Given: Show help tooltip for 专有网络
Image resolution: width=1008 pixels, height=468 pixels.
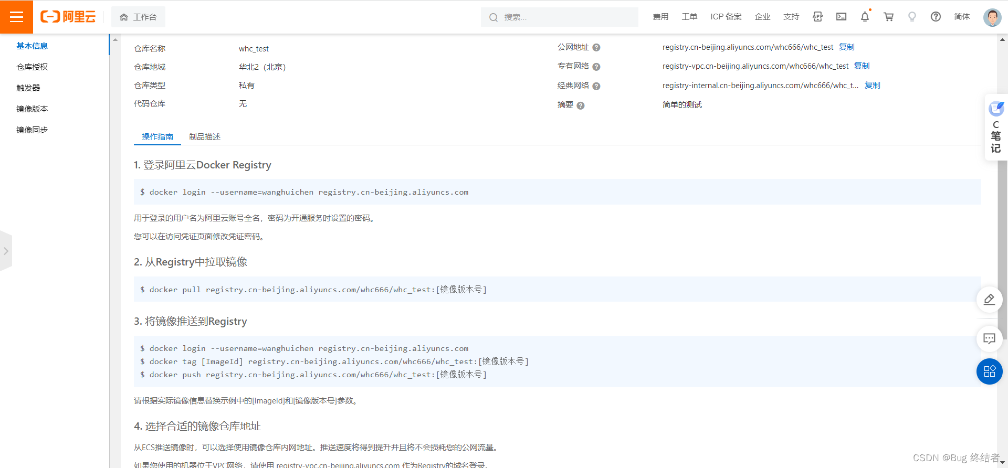Looking at the screenshot, I should coord(596,67).
